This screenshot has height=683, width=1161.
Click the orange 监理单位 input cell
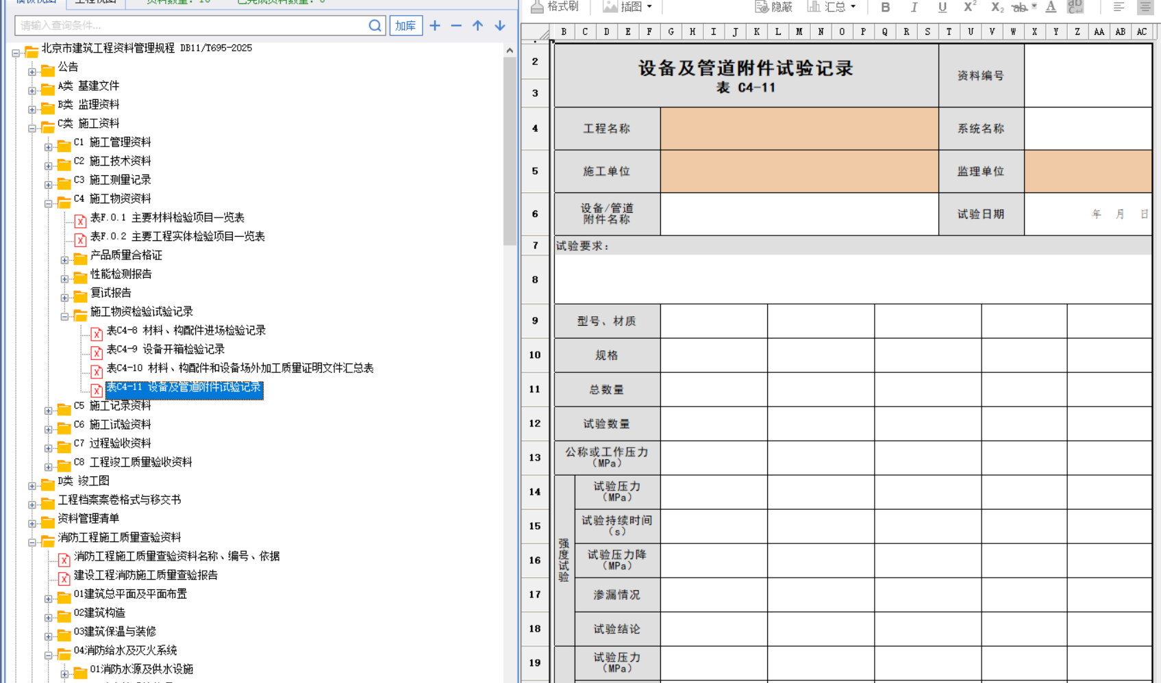1088,171
